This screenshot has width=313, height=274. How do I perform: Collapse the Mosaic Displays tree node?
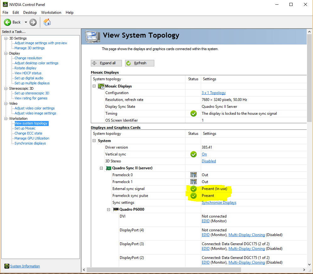point(94,86)
